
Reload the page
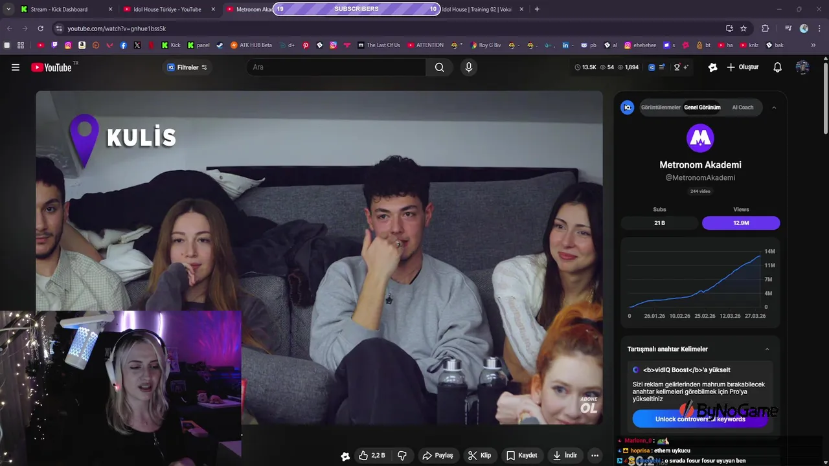[40, 28]
